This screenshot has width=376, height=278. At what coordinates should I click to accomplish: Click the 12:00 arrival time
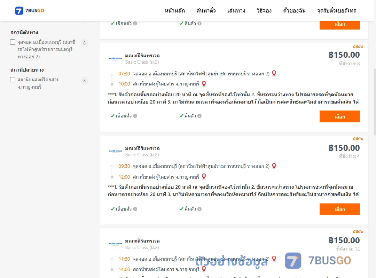coord(124,177)
